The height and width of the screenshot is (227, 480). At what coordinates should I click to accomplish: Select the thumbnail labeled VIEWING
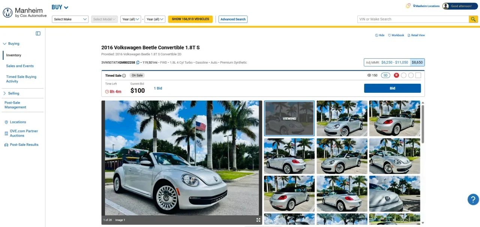pyautogui.click(x=289, y=118)
